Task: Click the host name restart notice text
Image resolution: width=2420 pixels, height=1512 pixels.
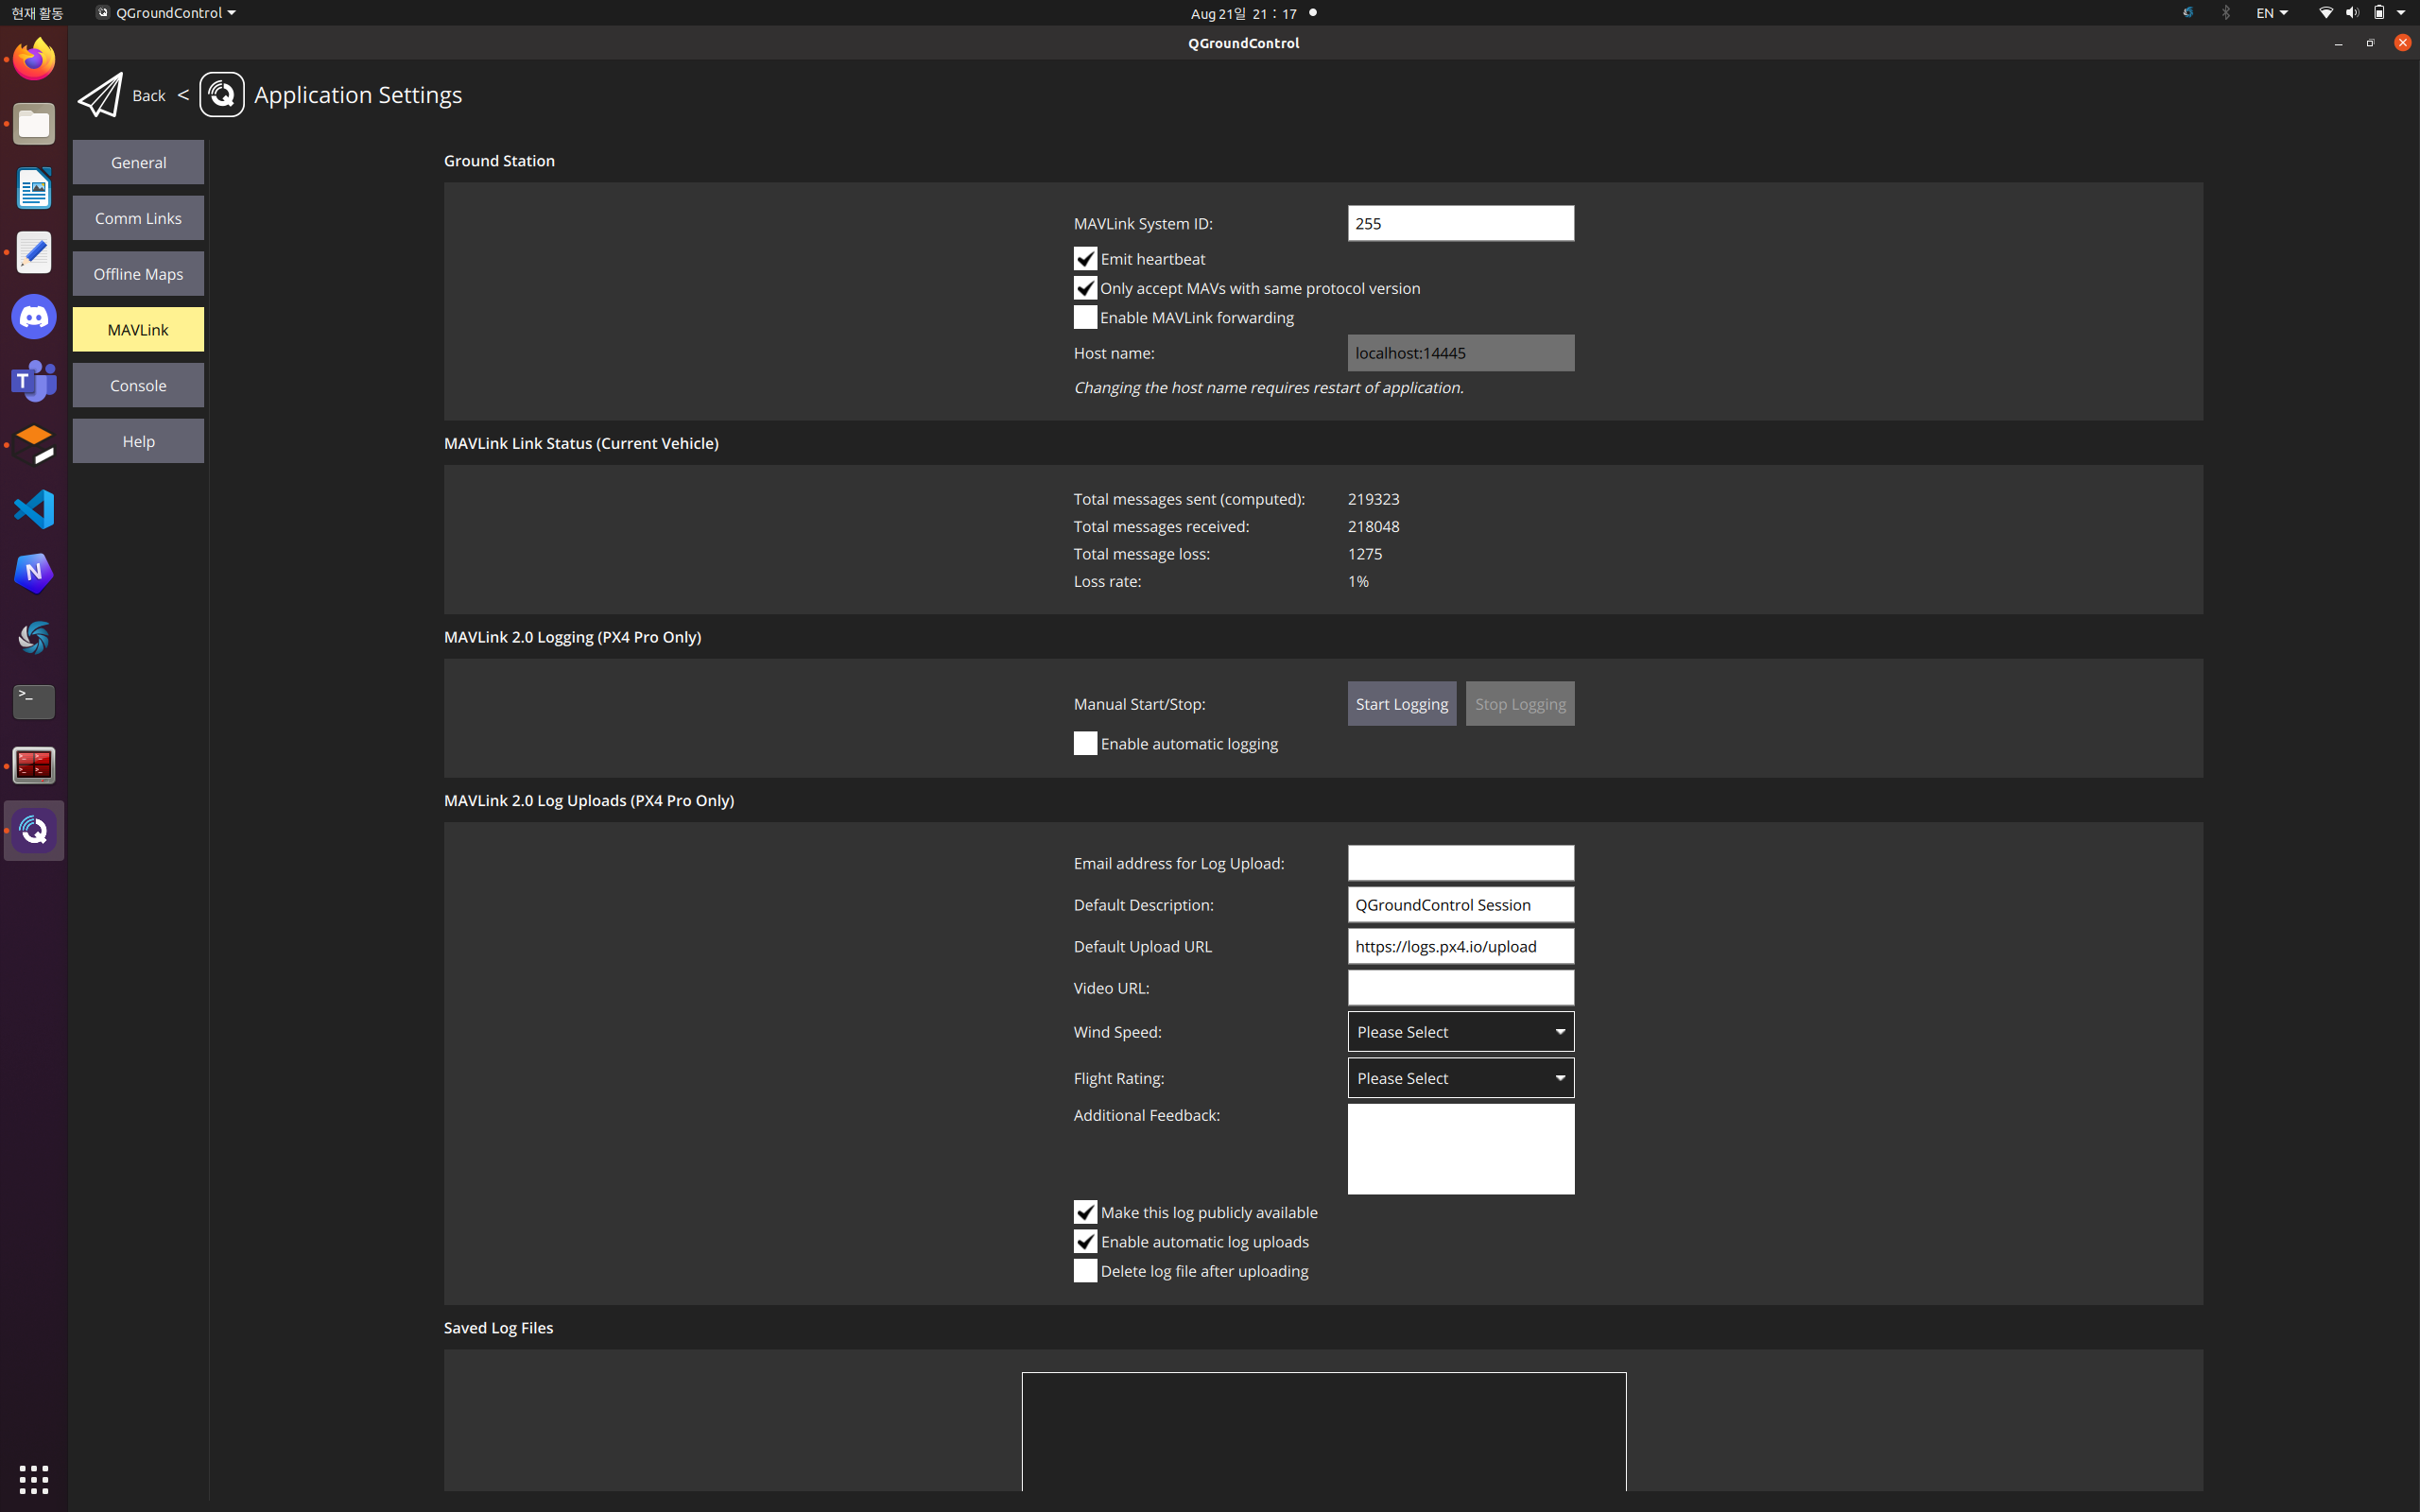Action: [x=1268, y=388]
